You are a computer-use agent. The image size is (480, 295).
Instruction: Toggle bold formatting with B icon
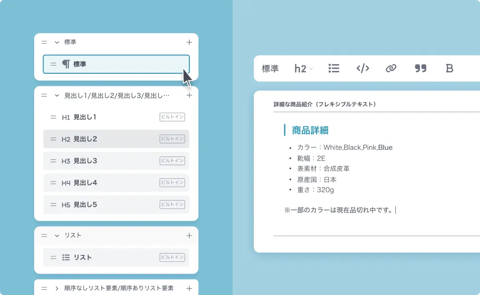(449, 68)
